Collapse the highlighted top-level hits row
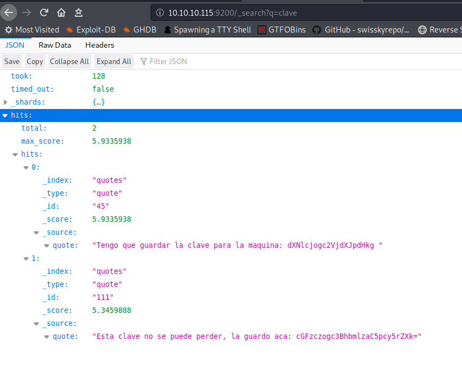Image resolution: width=462 pixels, height=366 pixels. pos(5,115)
